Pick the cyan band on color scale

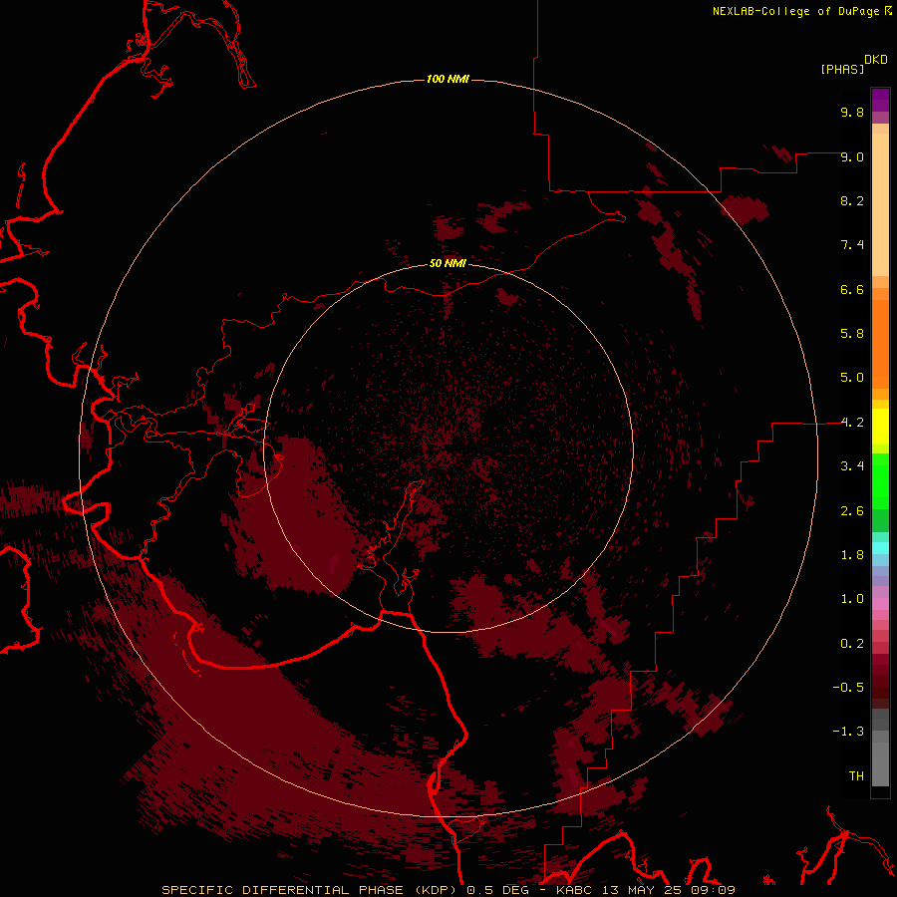[x=880, y=548]
